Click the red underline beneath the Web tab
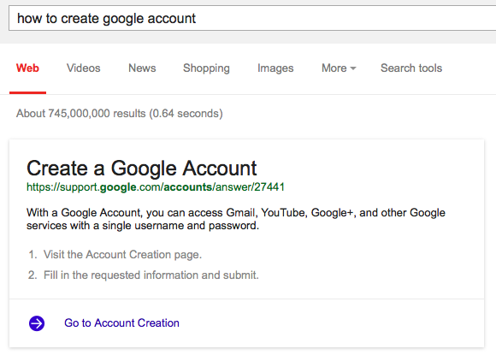This screenshot has height=355, width=496. (28, 92)
